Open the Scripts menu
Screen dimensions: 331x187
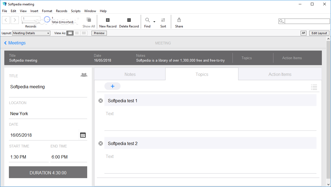tap(76, 11)
